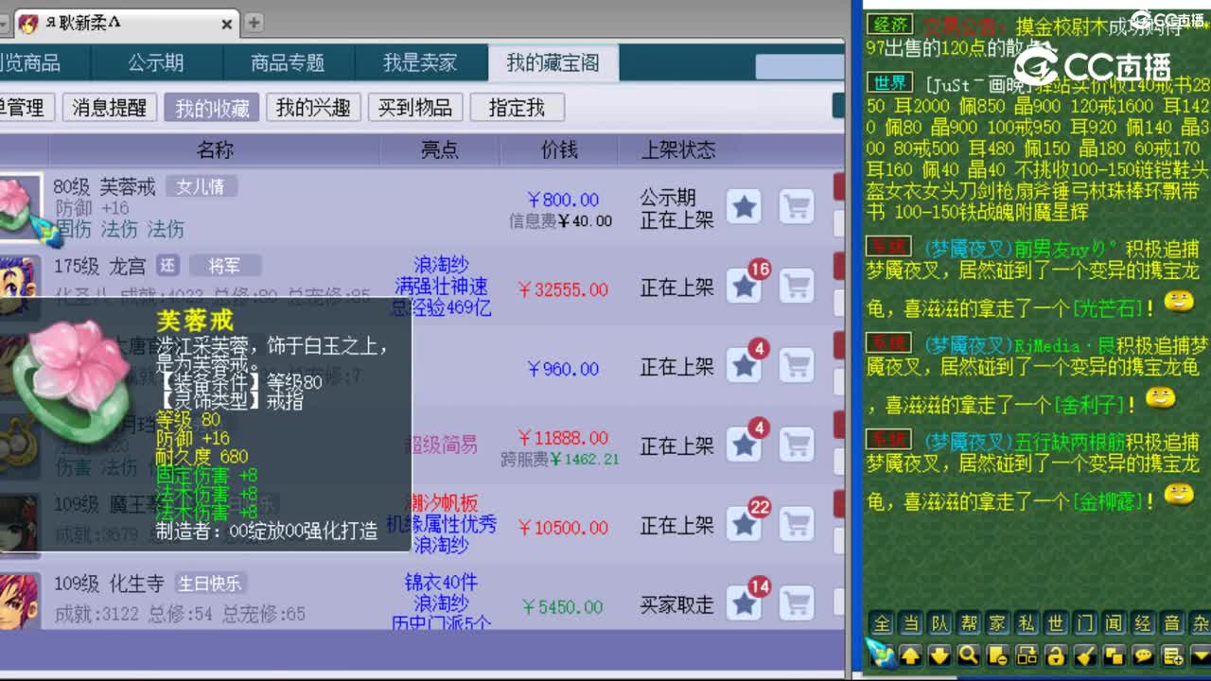Select the 音 voice chat channel

pyautogui.click(x=1171, y=623)
